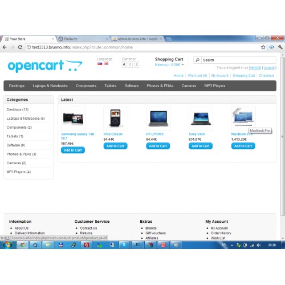Open FileZilla from the taskbar
Screen dimensions: 285x285
87,245
